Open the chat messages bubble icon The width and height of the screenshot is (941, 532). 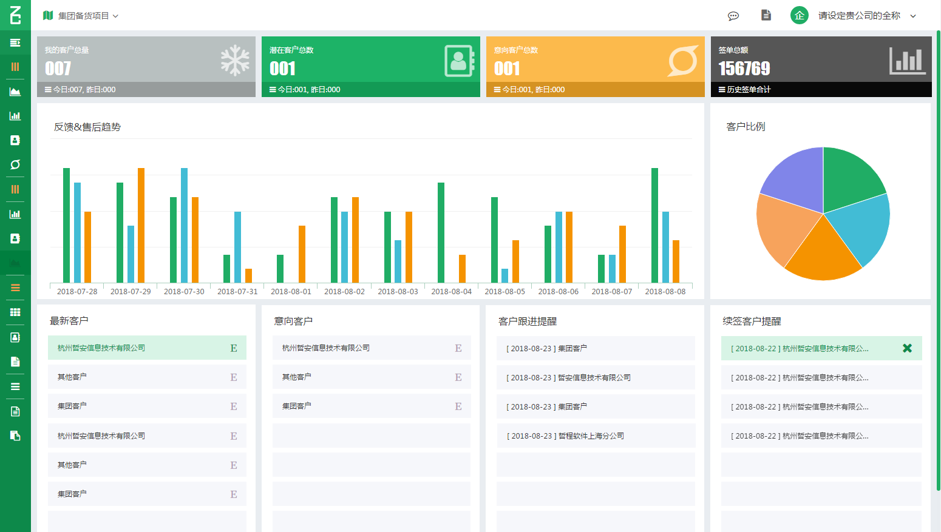733,16
